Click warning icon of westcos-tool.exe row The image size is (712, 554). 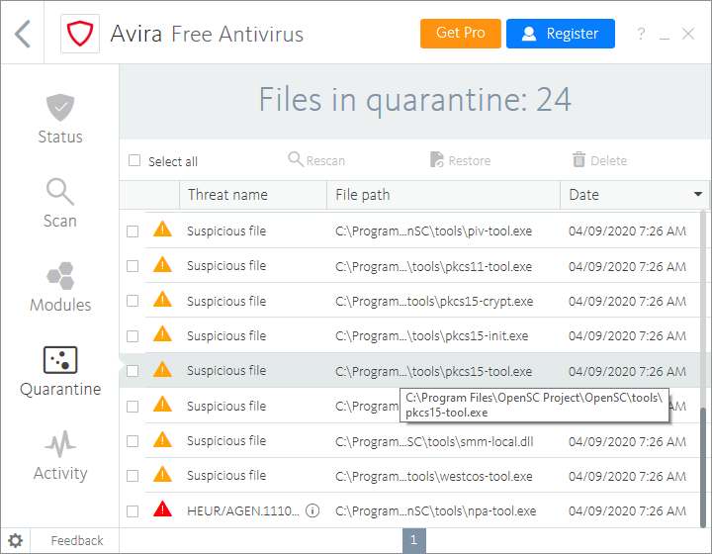point(162,475)
